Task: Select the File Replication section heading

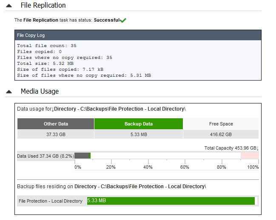Action: 43,5
